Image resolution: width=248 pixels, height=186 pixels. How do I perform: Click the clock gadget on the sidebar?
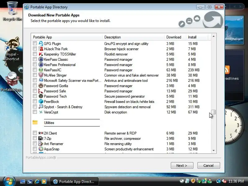(234, 126)
